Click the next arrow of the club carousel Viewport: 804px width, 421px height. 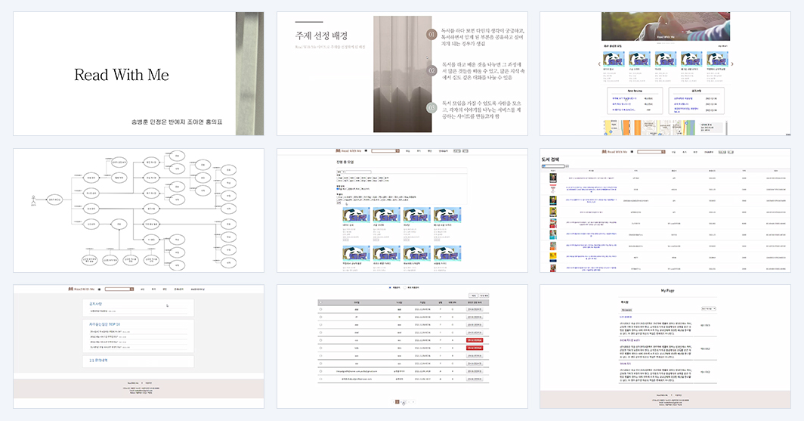click(732, 64)
